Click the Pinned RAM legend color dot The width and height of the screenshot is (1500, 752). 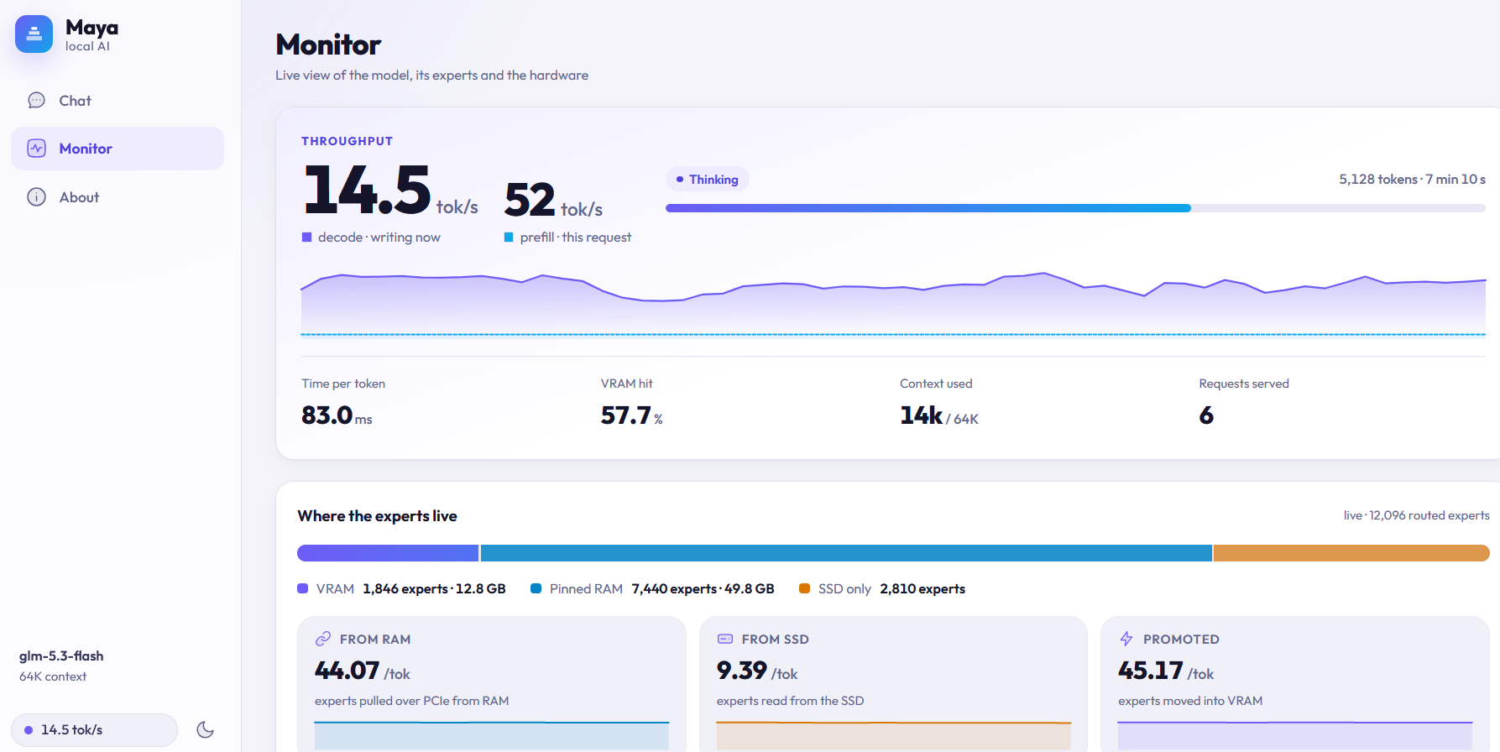click(536, 588)
